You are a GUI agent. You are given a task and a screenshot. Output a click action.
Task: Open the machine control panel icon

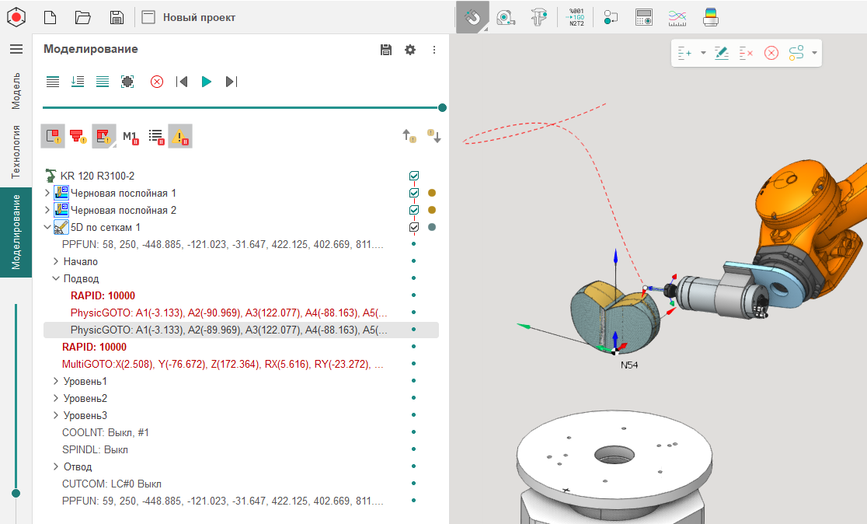[643, 17]
